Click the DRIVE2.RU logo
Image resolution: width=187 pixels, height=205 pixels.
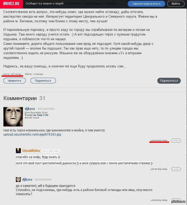(x=11, y=3)
